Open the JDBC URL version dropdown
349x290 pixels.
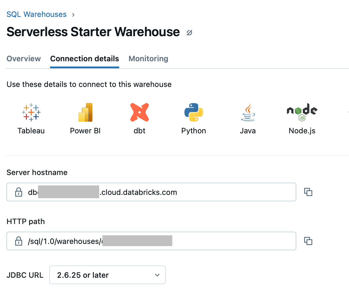(x=107, y=275)
